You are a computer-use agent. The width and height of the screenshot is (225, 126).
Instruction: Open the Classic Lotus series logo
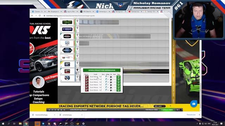pyautogui.click(x=67, y=22)
